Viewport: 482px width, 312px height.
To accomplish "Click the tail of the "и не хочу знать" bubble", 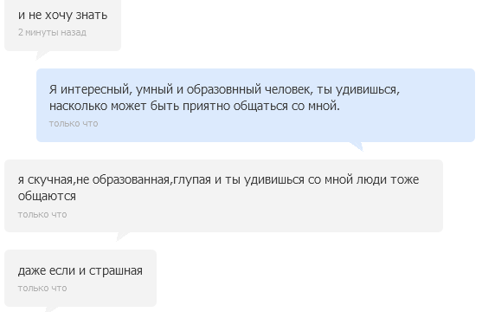I will click(x=42, y=55).
